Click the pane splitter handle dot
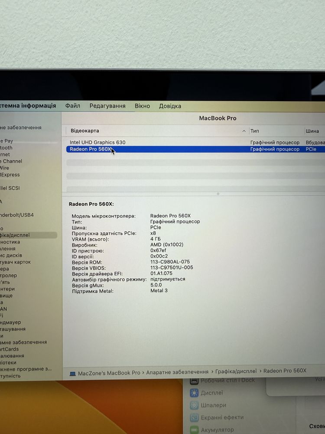Viewport: 325px width, 434px height. tap(218, 194)
